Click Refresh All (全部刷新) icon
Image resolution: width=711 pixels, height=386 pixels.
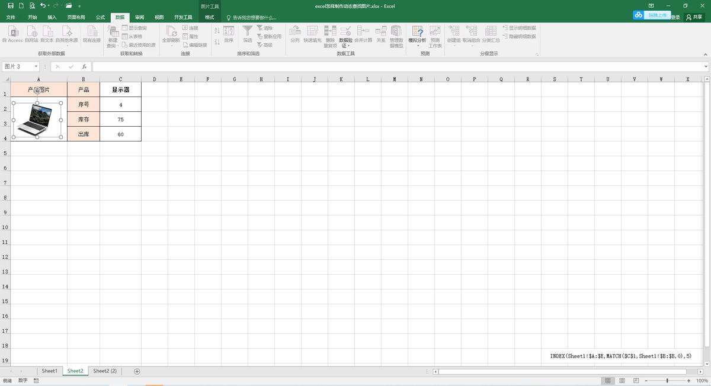(171, 34)
